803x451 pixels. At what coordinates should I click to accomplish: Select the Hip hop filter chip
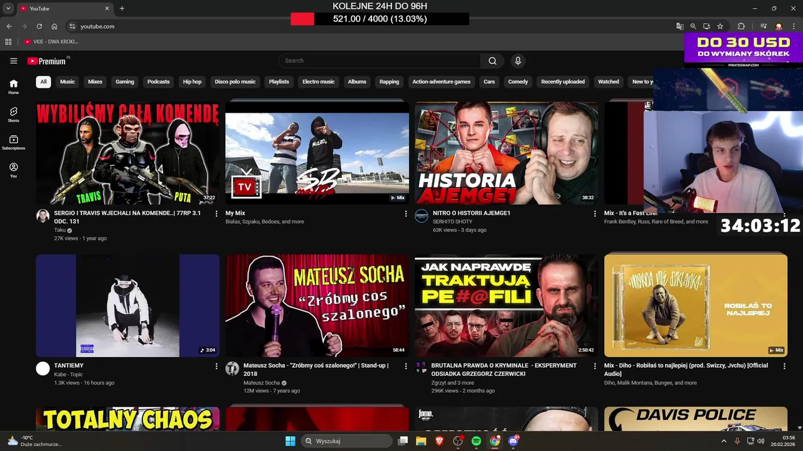point(192,81)
